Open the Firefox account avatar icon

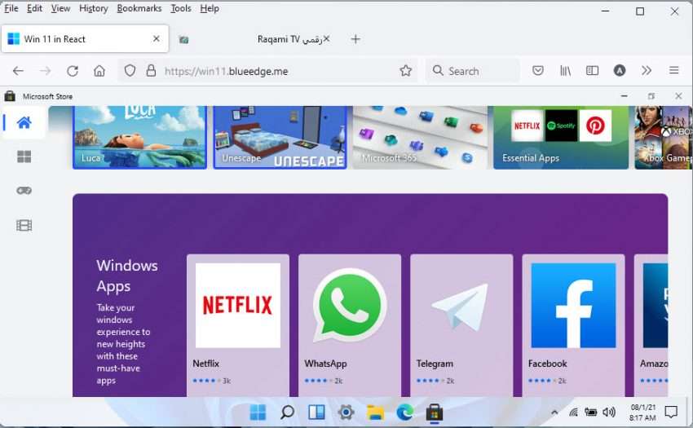pos(620,70)
